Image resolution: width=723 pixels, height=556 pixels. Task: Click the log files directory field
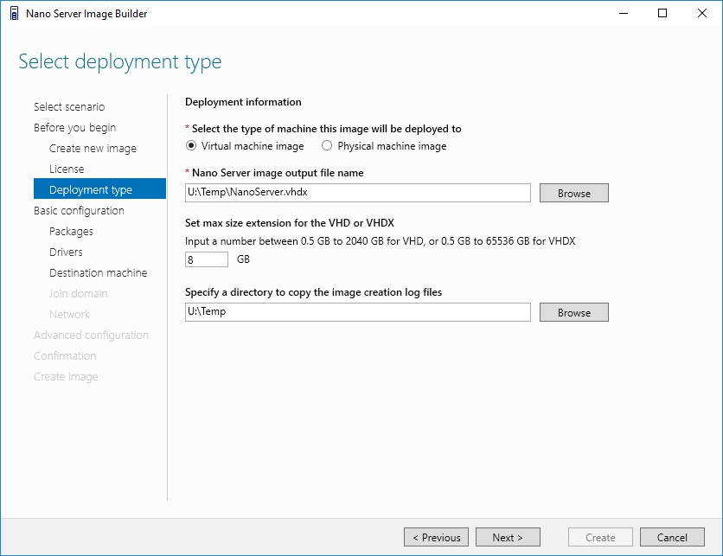pyautogui.click(x=358, y=312)
